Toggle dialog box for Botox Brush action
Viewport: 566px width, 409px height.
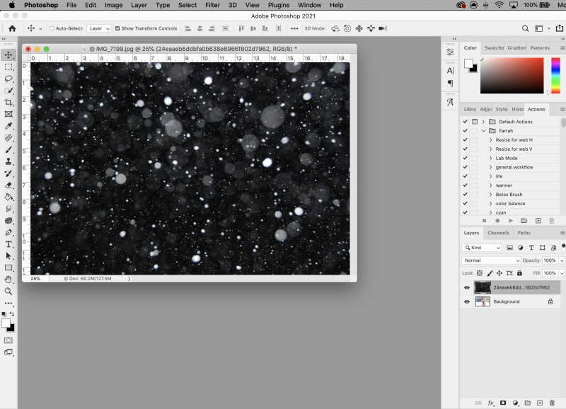coord(474,195)
